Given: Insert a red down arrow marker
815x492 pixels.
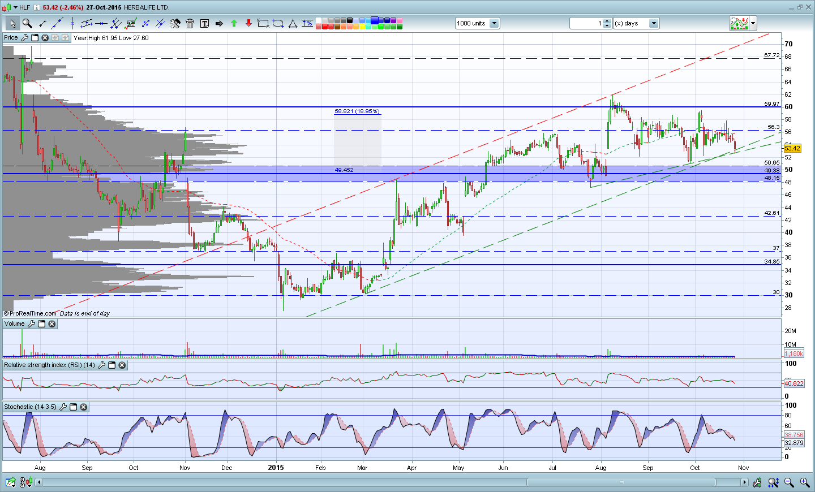Looking at the screenshot, I should pos(248,23).
